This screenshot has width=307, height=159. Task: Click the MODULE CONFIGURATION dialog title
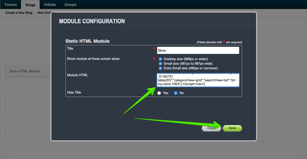(x=92, y=21)
